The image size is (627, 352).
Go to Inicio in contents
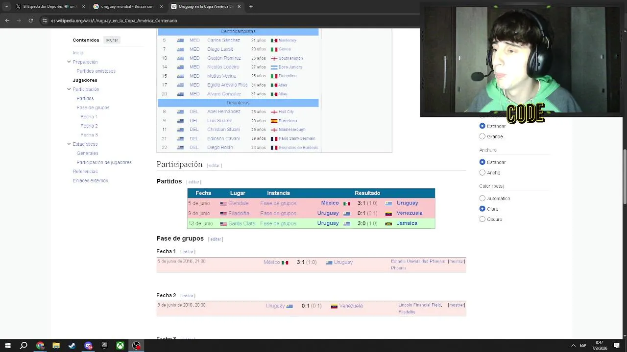click(x=78, y=53)
